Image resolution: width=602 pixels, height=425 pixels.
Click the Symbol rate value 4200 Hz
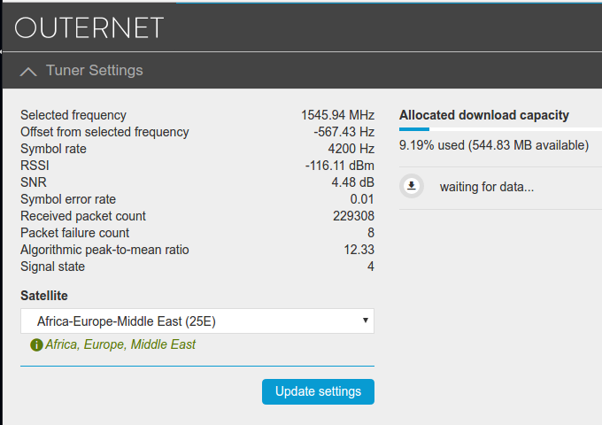pos(351,149)
